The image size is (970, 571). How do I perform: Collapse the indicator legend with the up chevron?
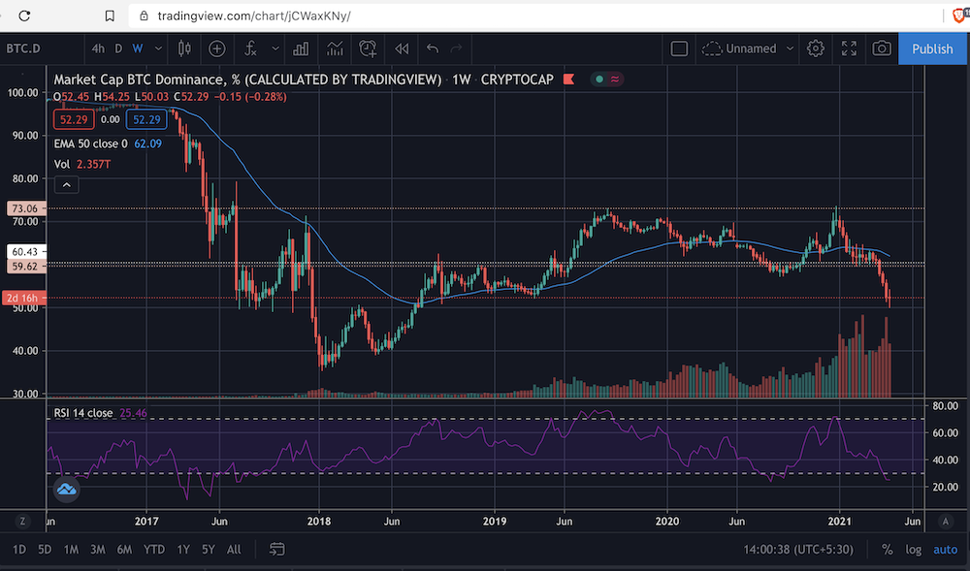pos(66,185)
